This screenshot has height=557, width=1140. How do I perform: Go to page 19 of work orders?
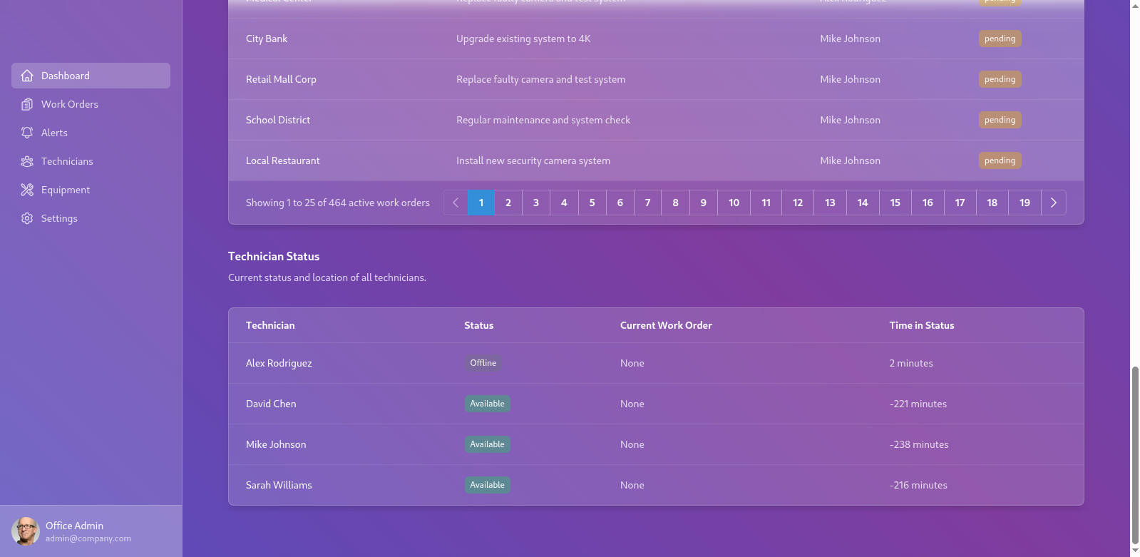[1025, 203]
